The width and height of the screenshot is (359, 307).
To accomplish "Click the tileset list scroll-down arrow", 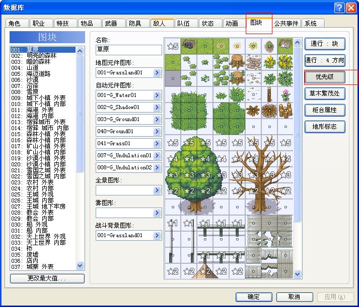I will [x=80, y=265].
